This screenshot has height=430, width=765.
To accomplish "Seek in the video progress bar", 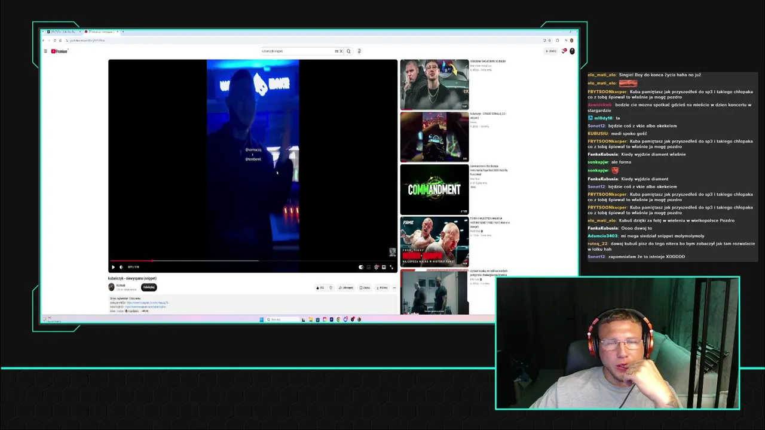I will (x=253, y=261).
